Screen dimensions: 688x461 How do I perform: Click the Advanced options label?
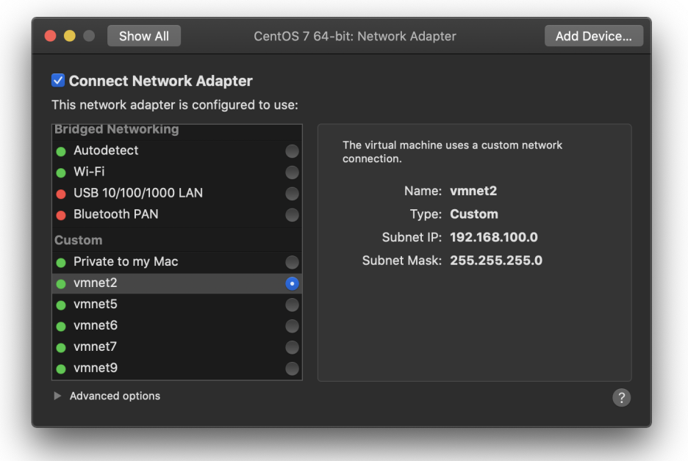115,396
